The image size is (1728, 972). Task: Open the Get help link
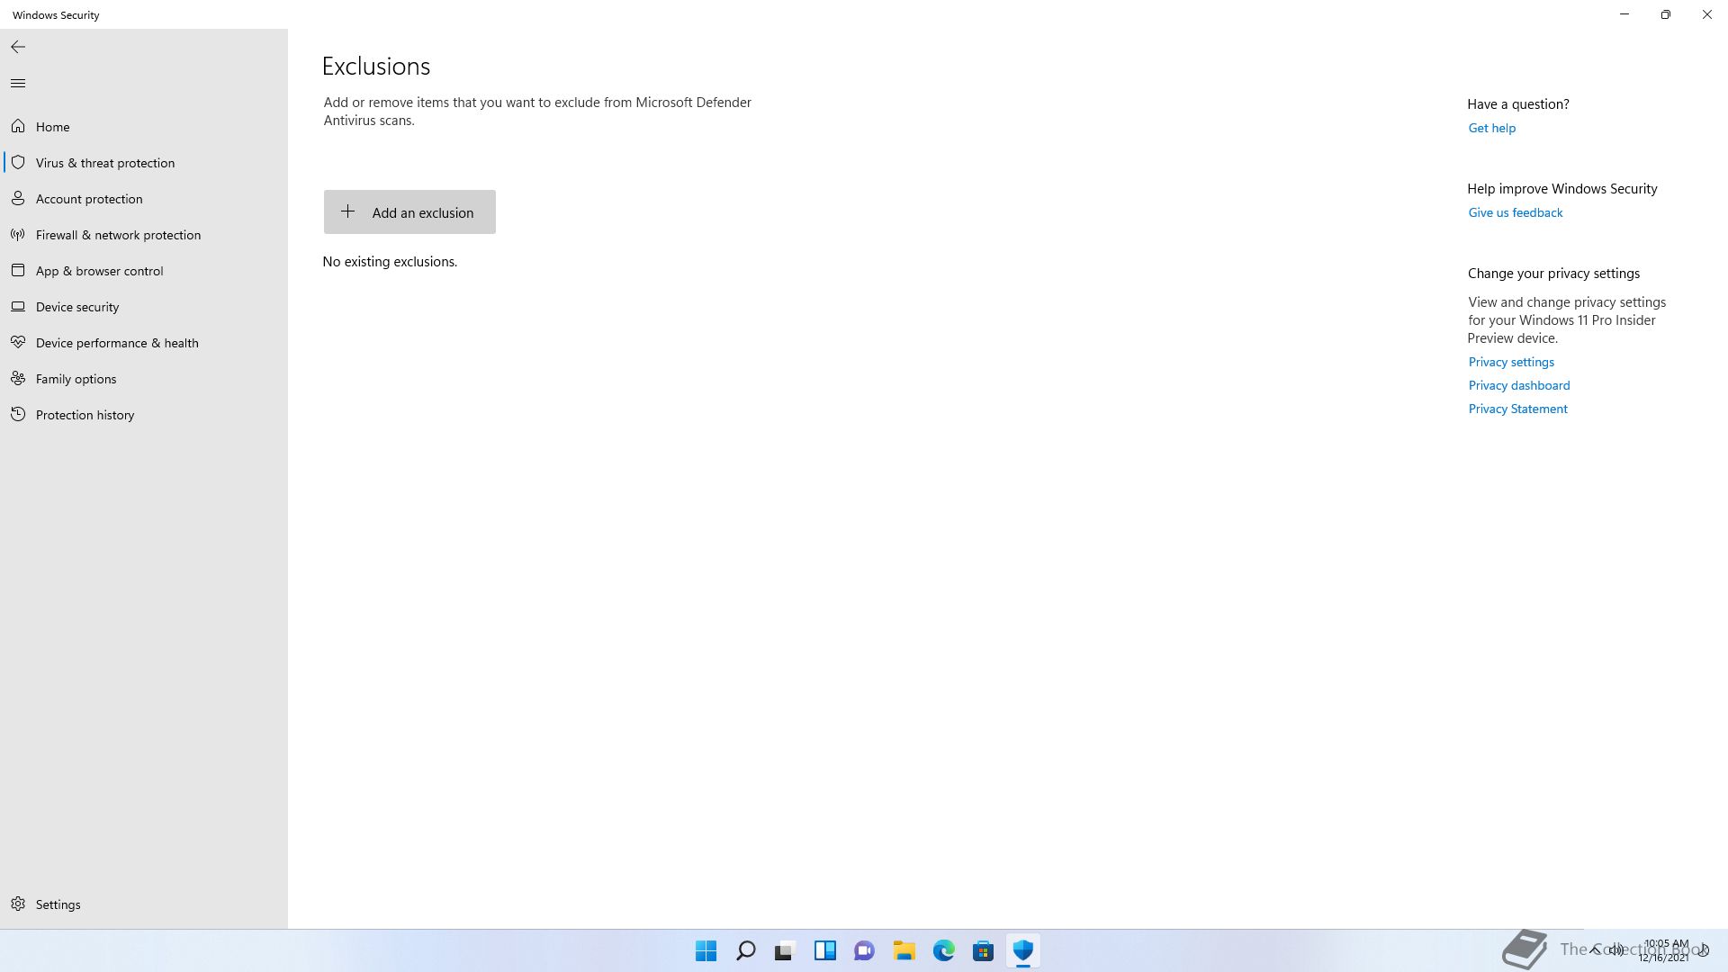pyautogui.click(x=1491, y=128)
